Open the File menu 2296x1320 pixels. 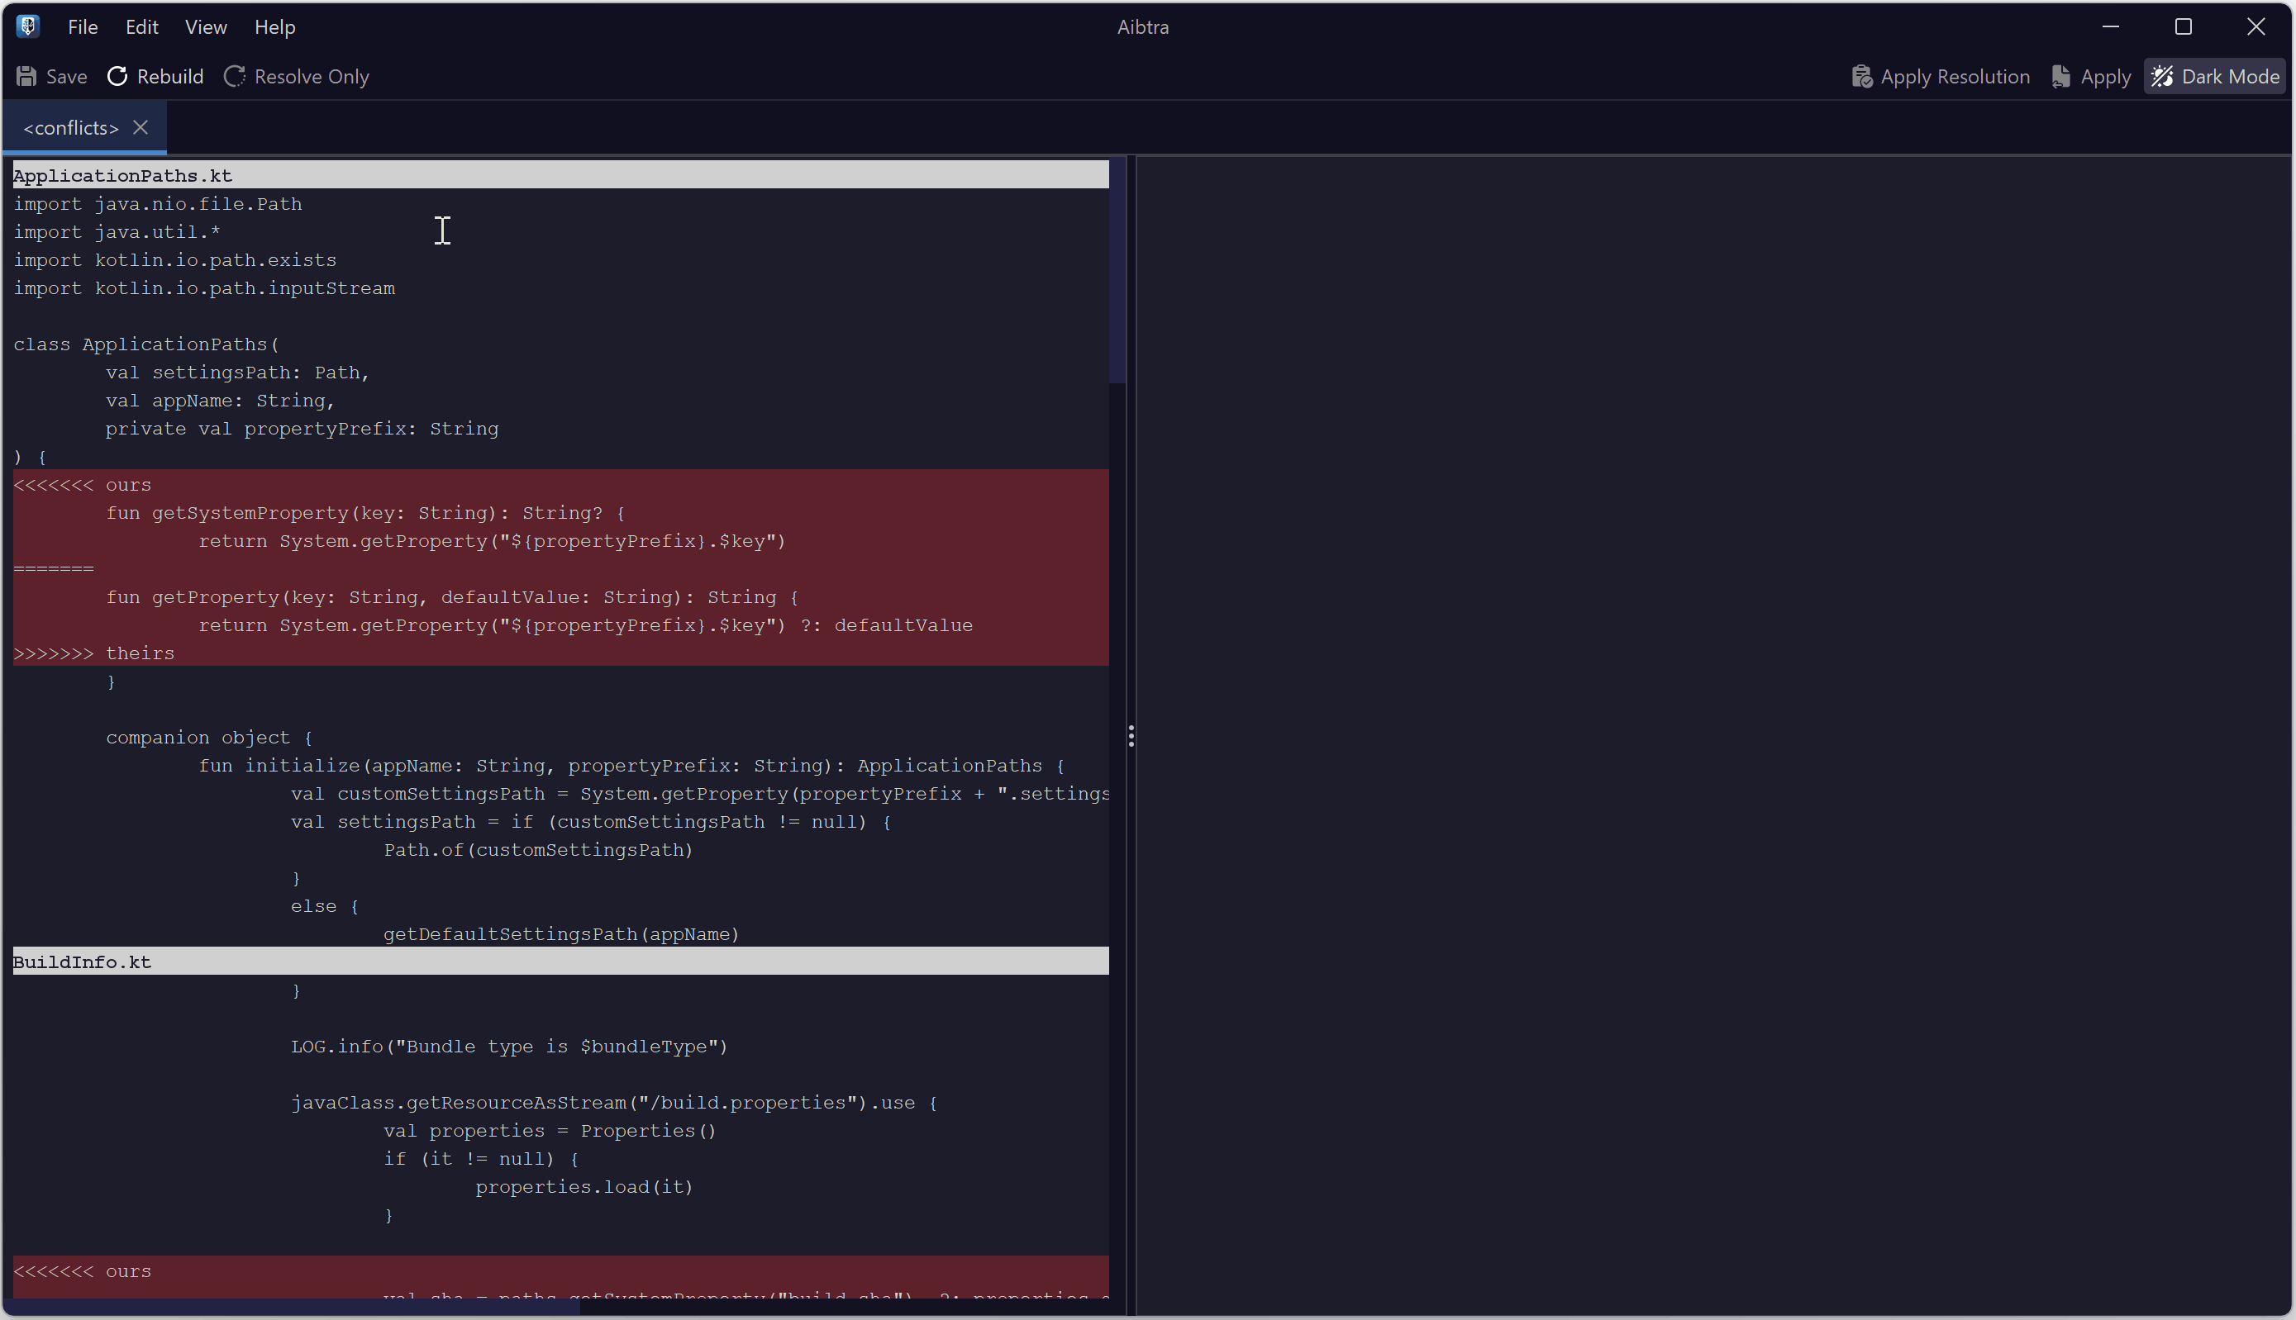[82, 26]
